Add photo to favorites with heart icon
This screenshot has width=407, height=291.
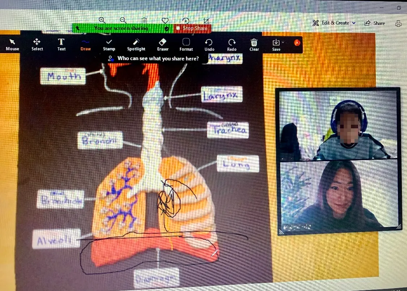pyautogui.click(x=165, y=20)
